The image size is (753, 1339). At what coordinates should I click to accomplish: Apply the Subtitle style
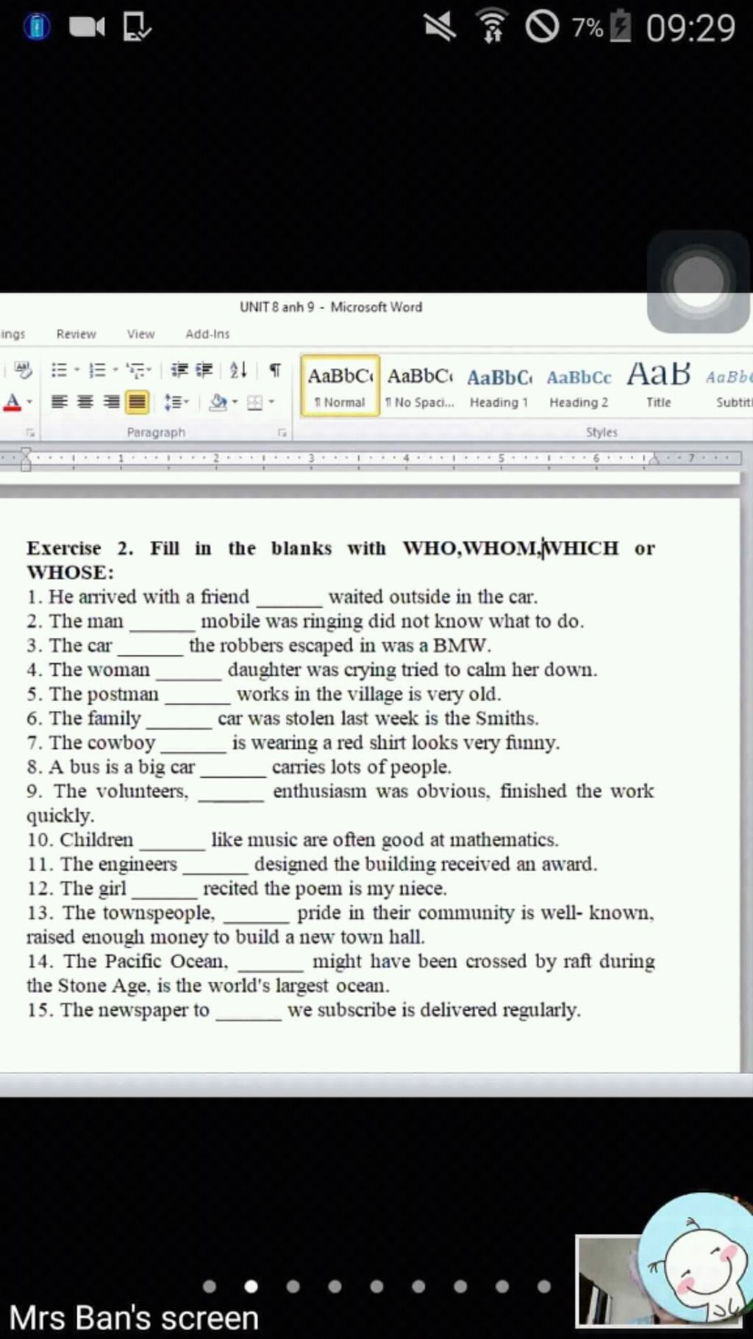pos(728,386)
